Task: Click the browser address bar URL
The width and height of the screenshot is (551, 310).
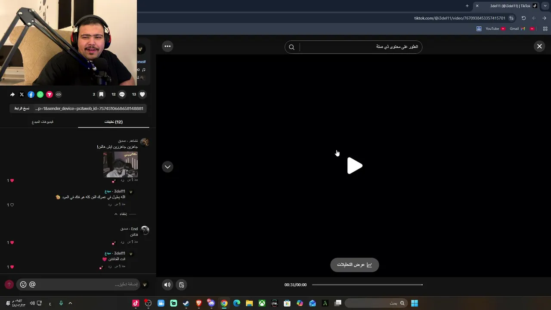Action: 460,18
